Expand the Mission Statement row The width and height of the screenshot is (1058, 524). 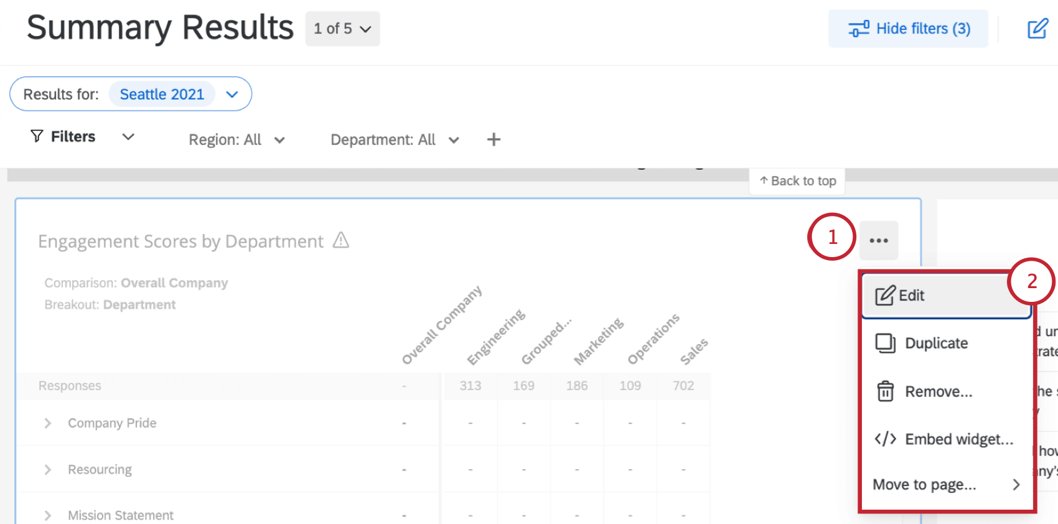click(x=48, y=515)
